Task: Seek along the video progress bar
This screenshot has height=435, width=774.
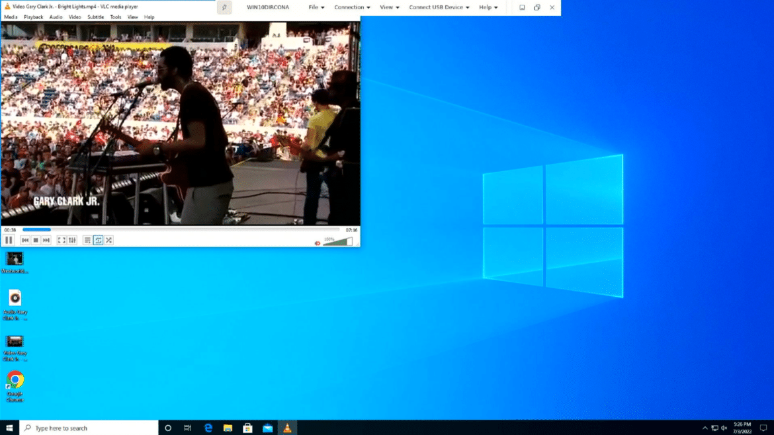Action: tap(181, 230)
